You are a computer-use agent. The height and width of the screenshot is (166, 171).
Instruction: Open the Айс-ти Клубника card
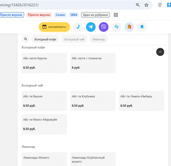point(93,101)
